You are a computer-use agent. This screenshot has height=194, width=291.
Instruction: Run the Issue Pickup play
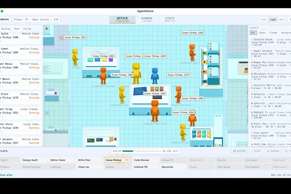tap(118, 160)
